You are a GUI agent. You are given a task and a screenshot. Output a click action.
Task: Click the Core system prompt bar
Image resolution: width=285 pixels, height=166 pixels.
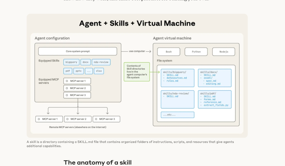78,51
